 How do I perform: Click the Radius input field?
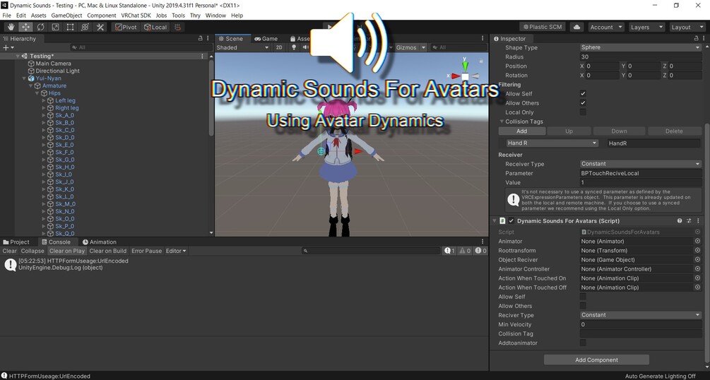tap(641, 57)
